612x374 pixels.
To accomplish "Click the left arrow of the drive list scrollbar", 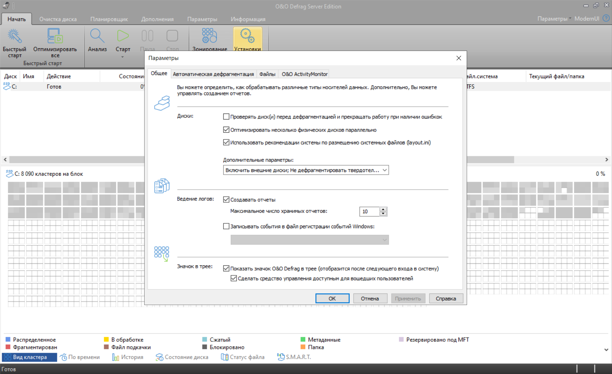I will (x=5, y=160).
